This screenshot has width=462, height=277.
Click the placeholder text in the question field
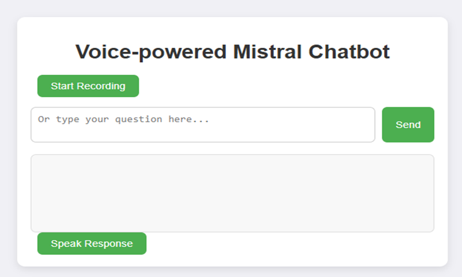click(x=123, y=119)
